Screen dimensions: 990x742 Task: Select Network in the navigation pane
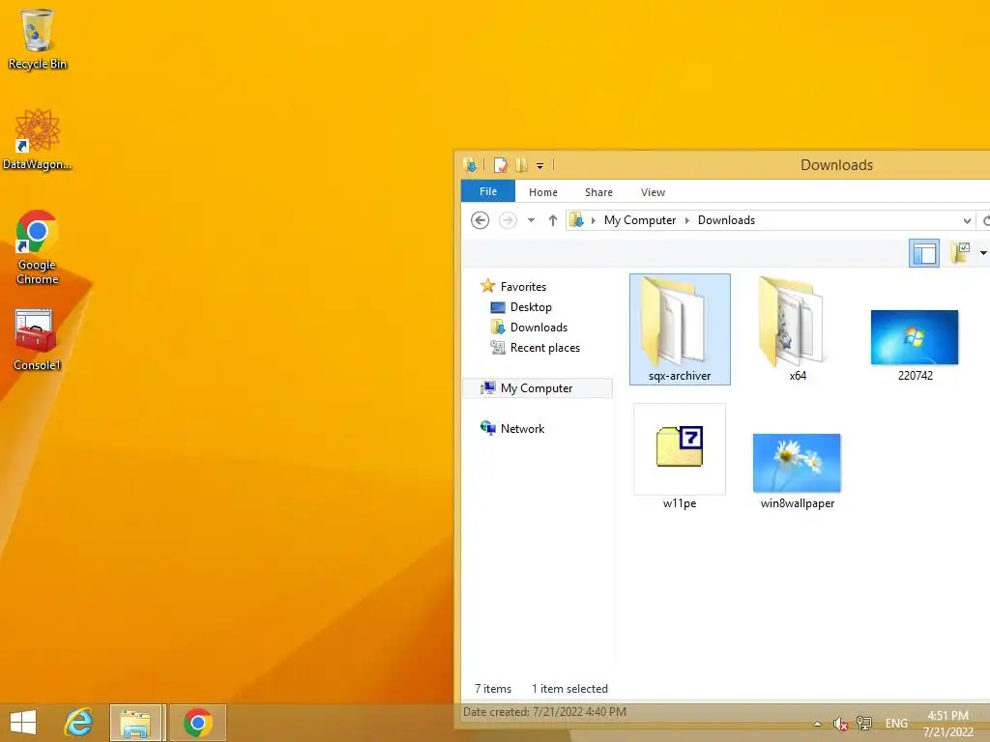click(x=521, y=428)
